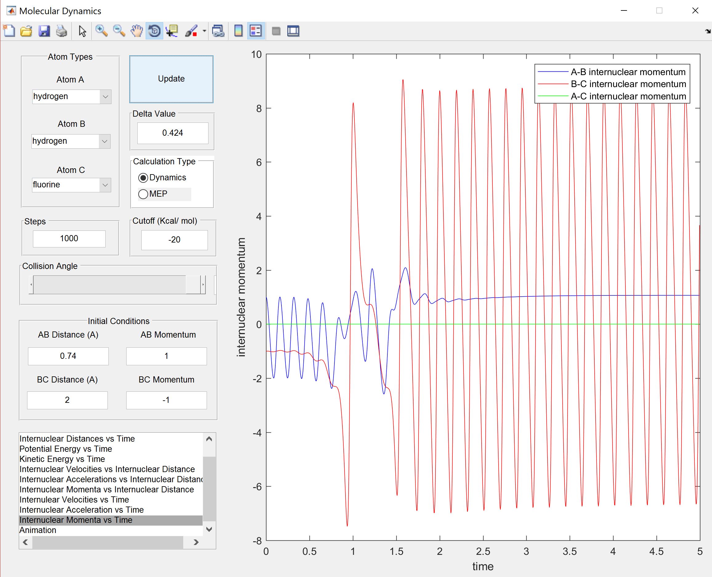
Task: Open the Atom A dropdown
Action: coord(105,97)
